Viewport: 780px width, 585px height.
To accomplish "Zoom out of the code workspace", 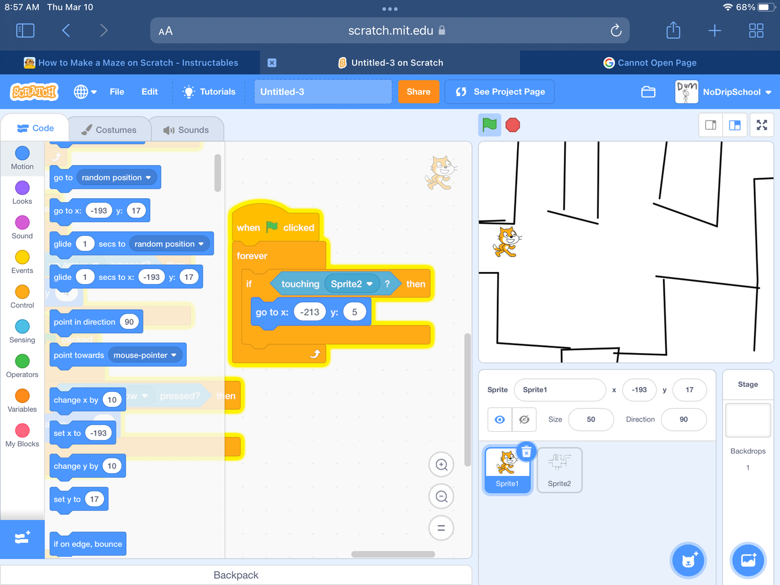I will click(x=441, y=496).
